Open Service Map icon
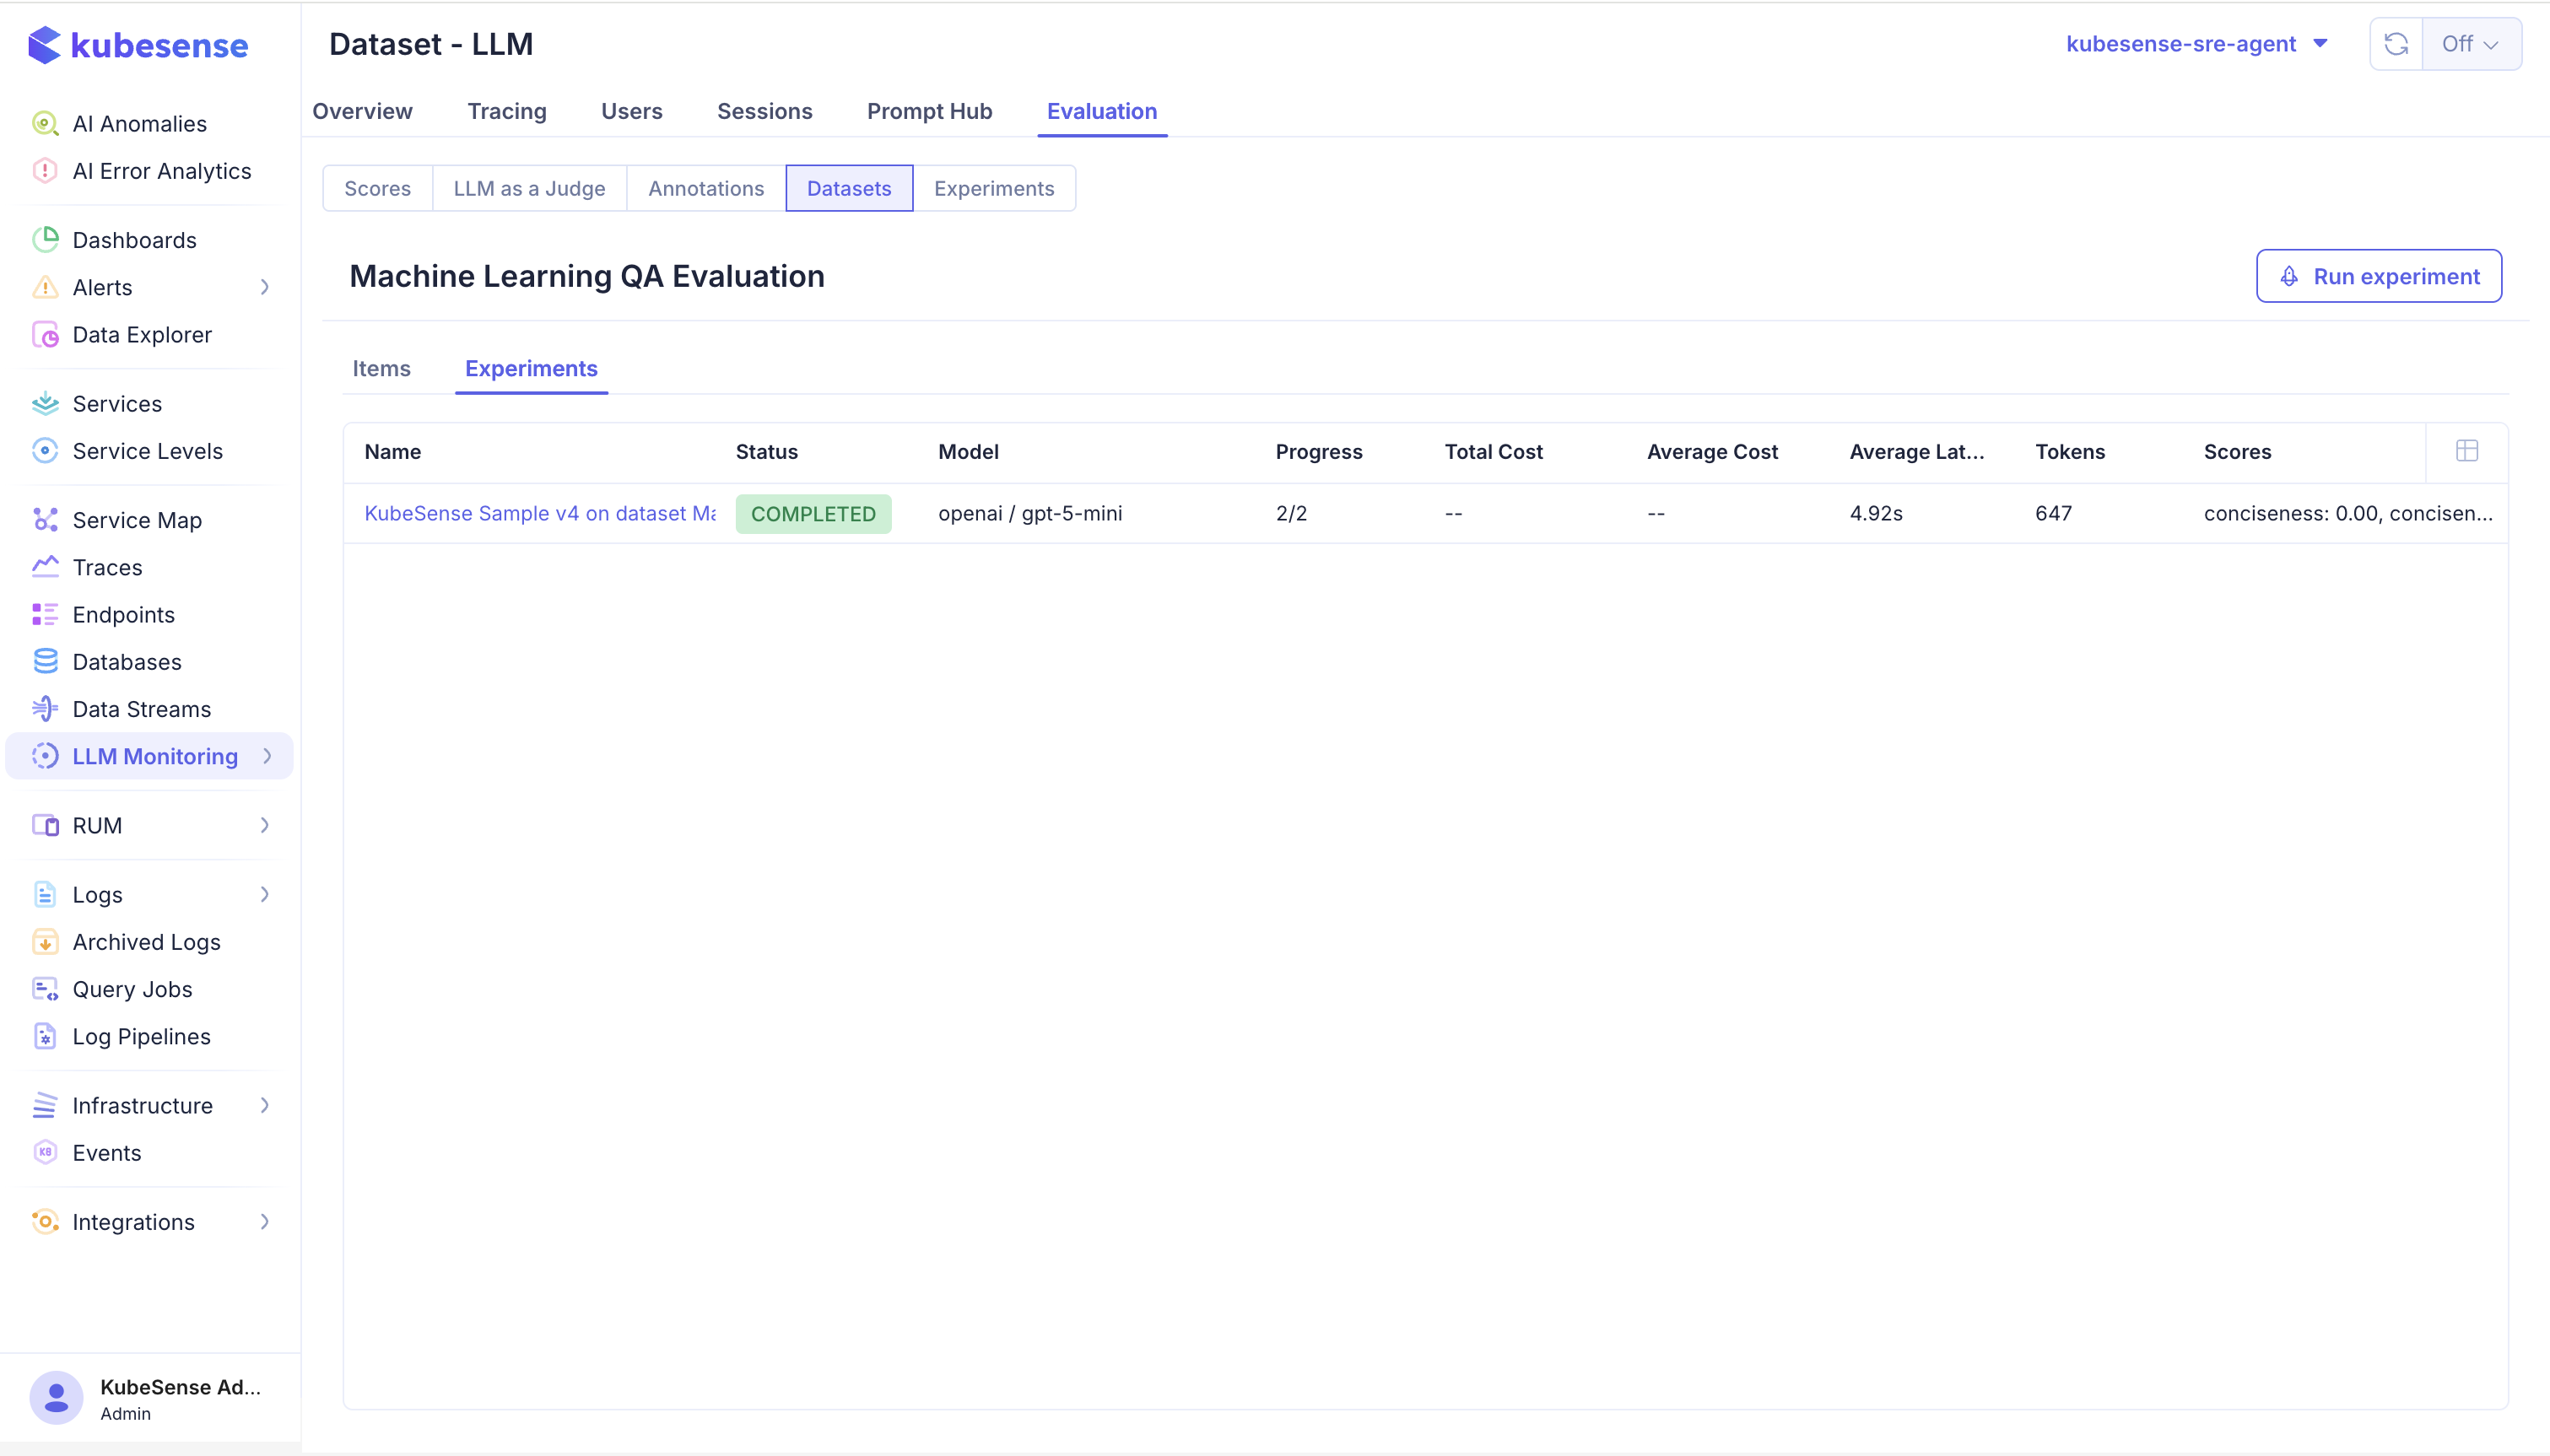2550x1456 pixels. pyautogui.click(x=45, y=520)
